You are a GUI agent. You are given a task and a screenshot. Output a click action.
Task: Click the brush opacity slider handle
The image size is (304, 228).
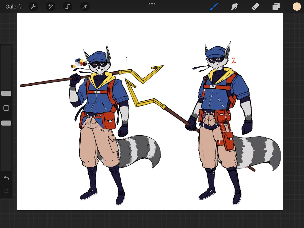6,123
